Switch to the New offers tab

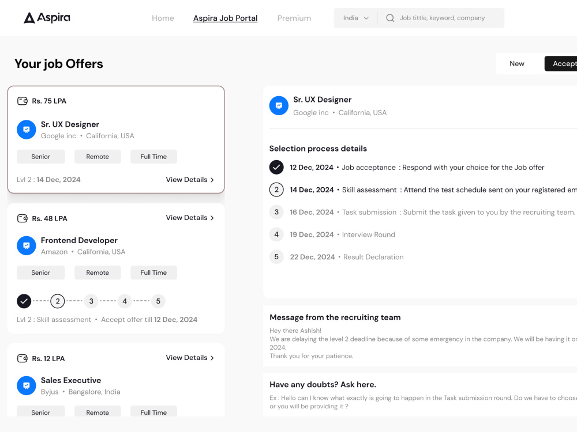(516, 63)
